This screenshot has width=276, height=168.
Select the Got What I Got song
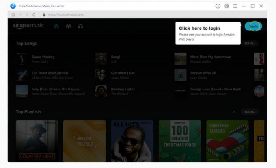coord(123,73)
